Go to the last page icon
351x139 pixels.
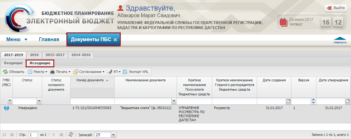[x=61, y=135]
